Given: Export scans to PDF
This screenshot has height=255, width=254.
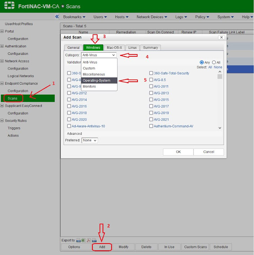Looking at the screenshot, I should point(89,240).
